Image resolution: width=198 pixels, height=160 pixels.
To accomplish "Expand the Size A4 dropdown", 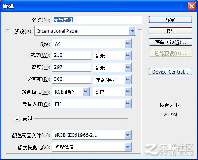I will (92, 44).
